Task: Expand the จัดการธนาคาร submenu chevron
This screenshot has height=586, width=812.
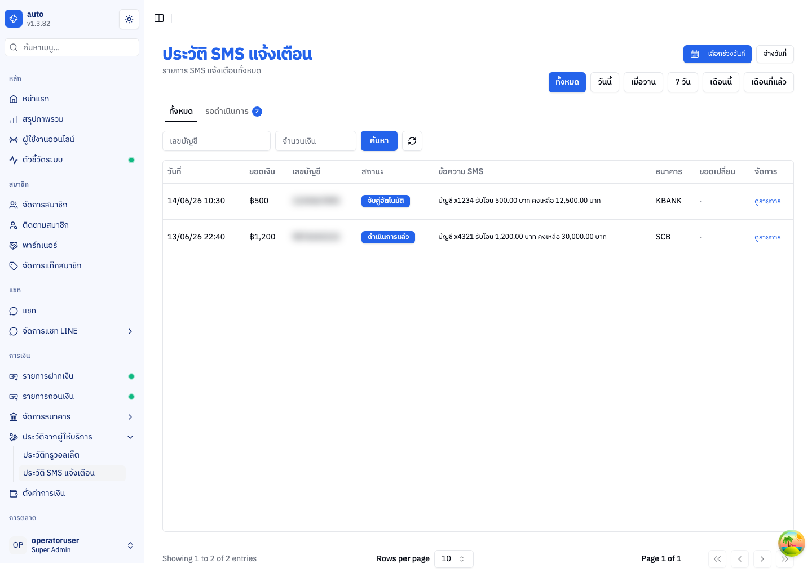Action: click(x=130, y=417)
